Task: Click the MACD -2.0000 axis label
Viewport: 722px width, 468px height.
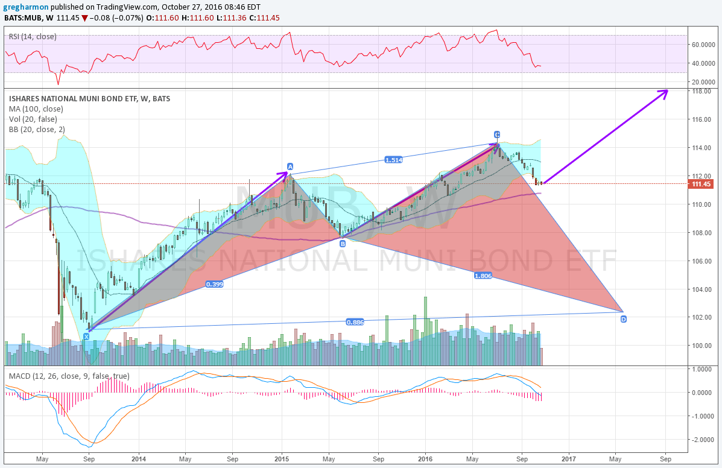Action: click(701, 440)
